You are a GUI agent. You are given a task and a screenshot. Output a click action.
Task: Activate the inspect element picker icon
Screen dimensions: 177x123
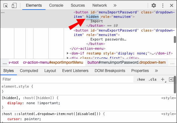pyautogui.click(x=5, y=5)
